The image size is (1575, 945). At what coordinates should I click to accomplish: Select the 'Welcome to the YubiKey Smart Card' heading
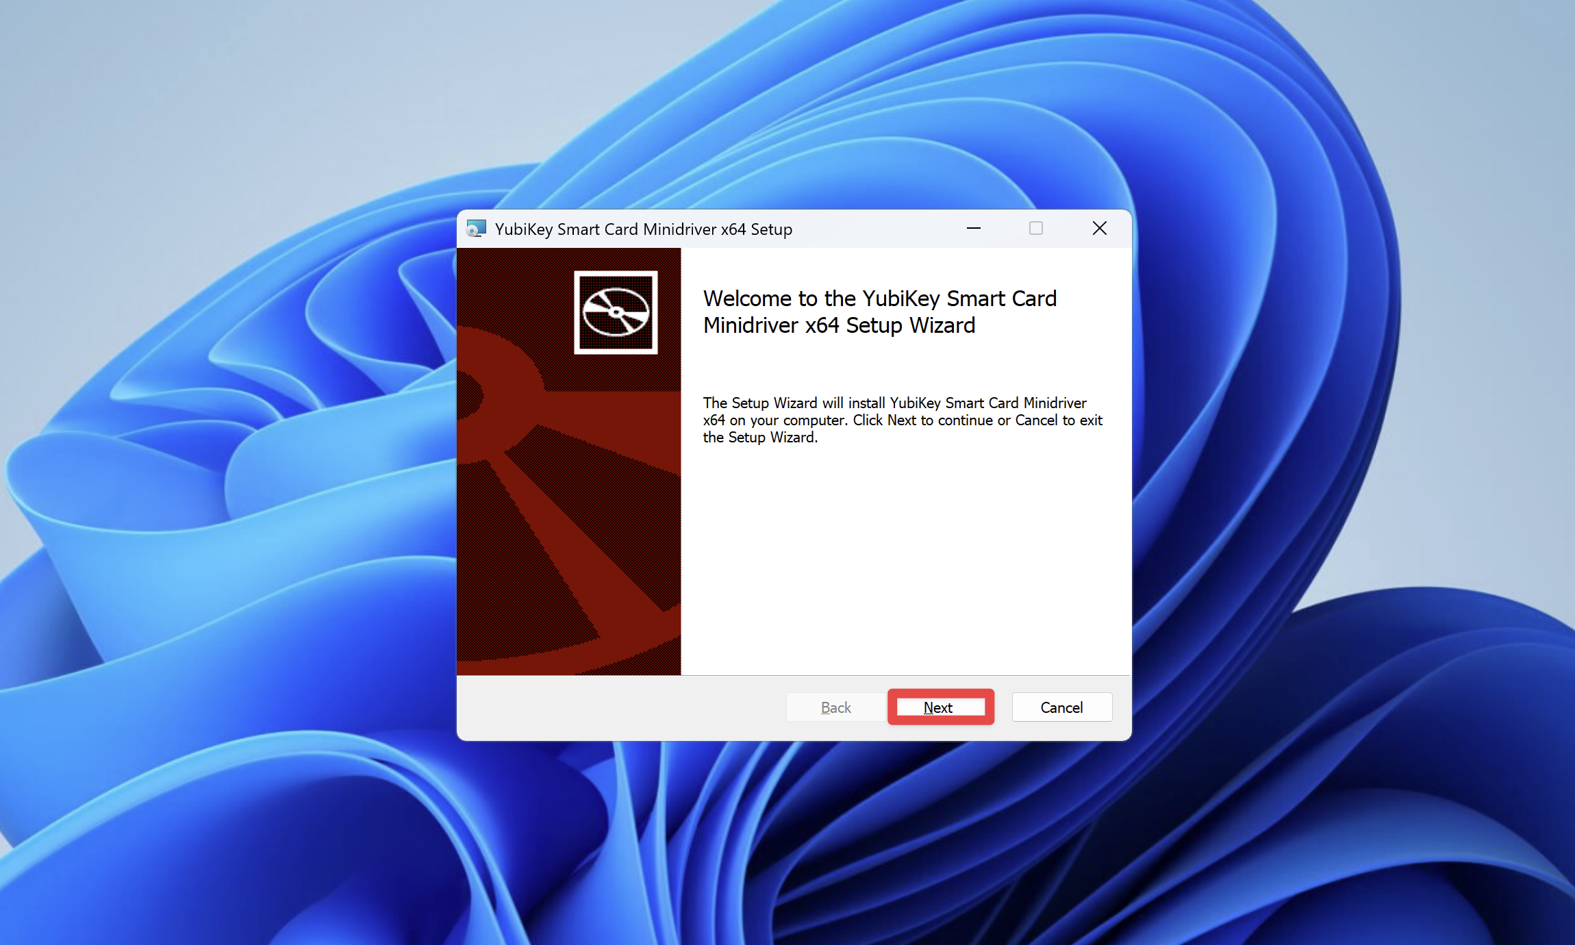pyautogui.click(x=880, y=312)
